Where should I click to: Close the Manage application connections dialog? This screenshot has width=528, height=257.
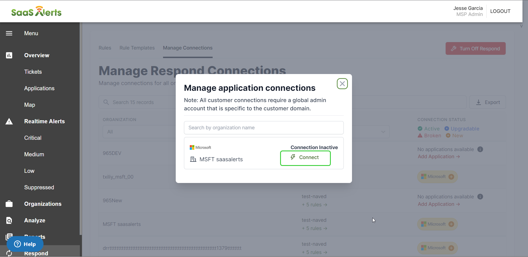click(x=342, y=84)
